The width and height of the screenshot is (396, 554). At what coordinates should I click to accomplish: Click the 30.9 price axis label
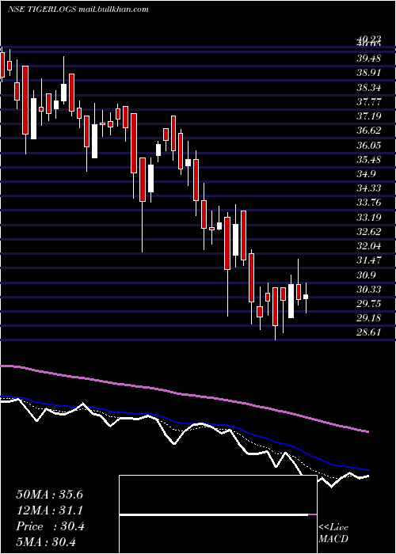365,275
